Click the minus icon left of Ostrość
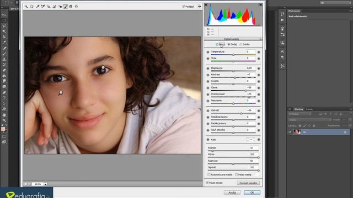Viewport: 353px width, 198px height. click(x=208, y=111)
